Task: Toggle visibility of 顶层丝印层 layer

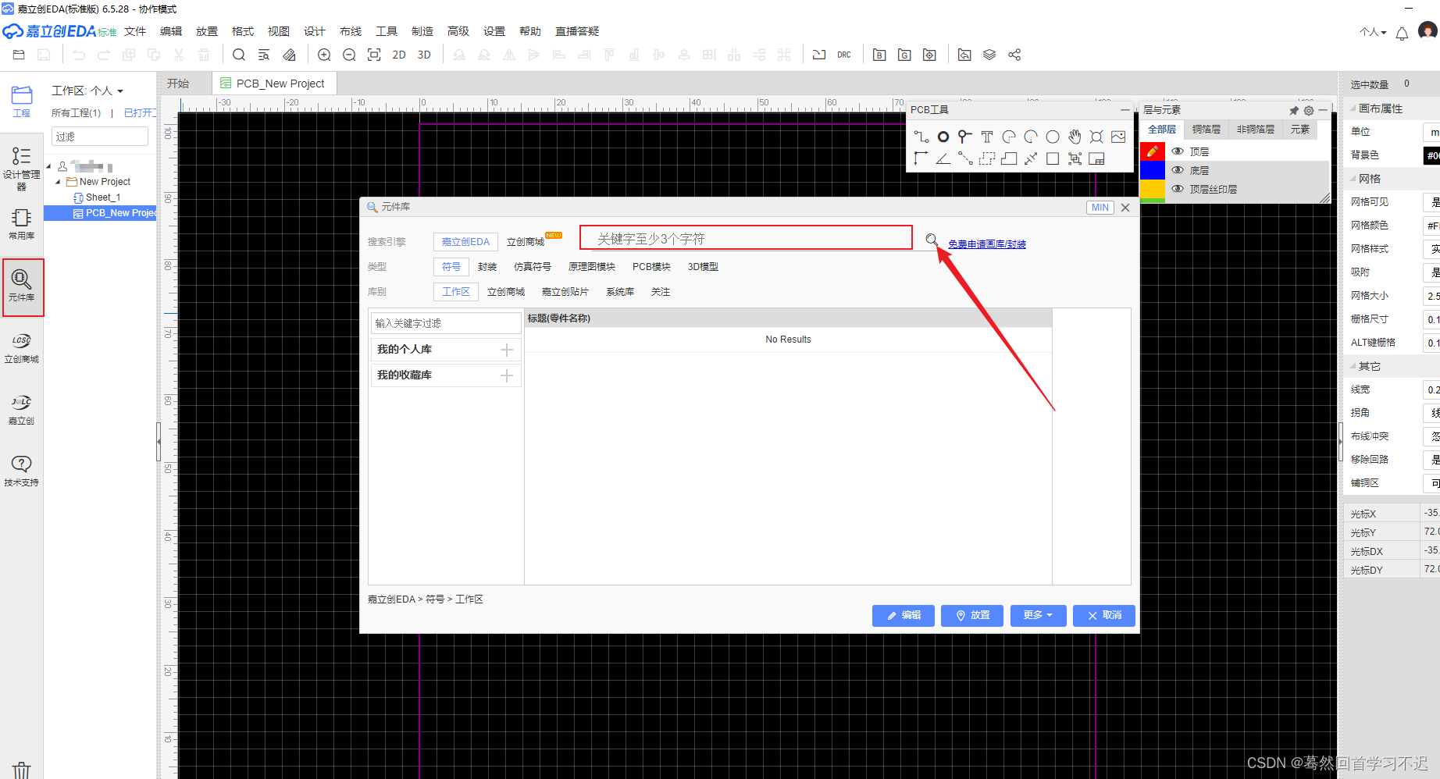Action: click(1178, 189)
